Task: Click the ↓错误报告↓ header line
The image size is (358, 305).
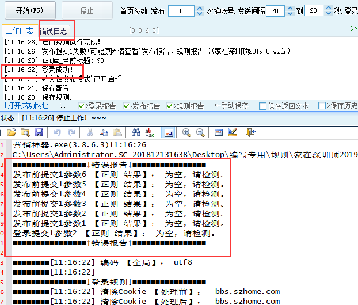Action: (109, 165)
